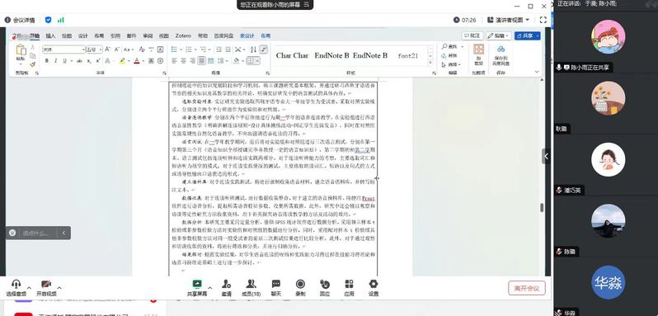Viewport: 658px width, 316px height.
Task: Open the 聊天 chat panel
Action: [x=275, y=288]
